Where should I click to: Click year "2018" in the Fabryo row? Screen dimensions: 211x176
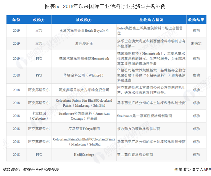coord(16,129)
